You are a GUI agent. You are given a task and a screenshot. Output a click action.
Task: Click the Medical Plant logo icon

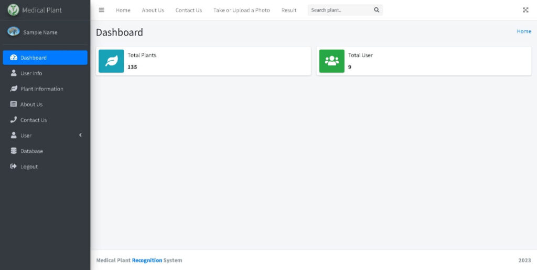13,10
